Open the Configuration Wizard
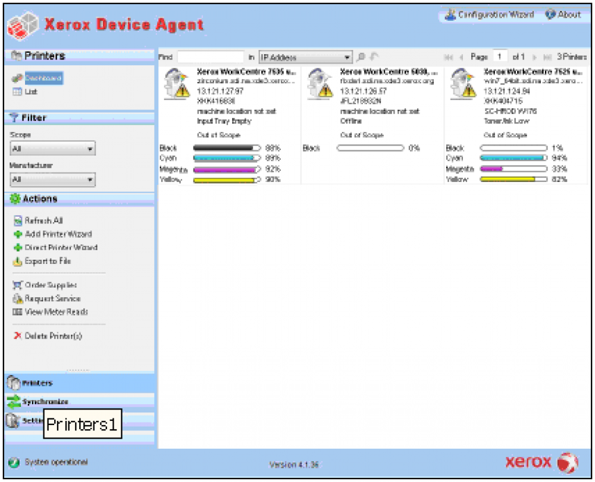This screenshot has height=482, width=595. (490, 15)
